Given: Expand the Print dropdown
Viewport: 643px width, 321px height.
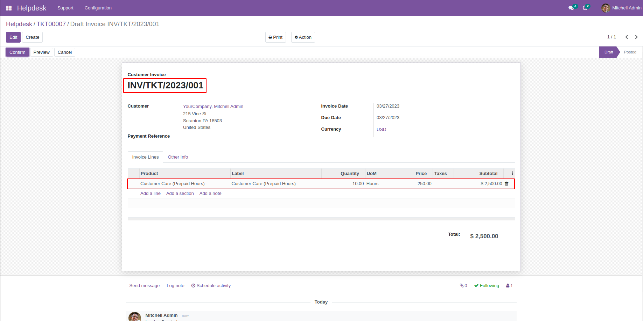Looking at the screenshot, I should [275, 37].
